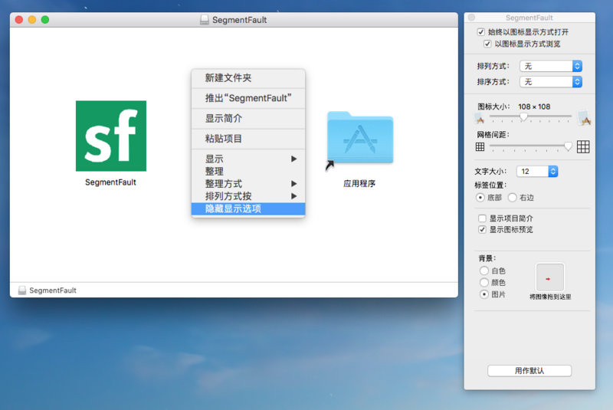Select 右边 label position radio button
613x410 pixels.
(x=512, y=198)
